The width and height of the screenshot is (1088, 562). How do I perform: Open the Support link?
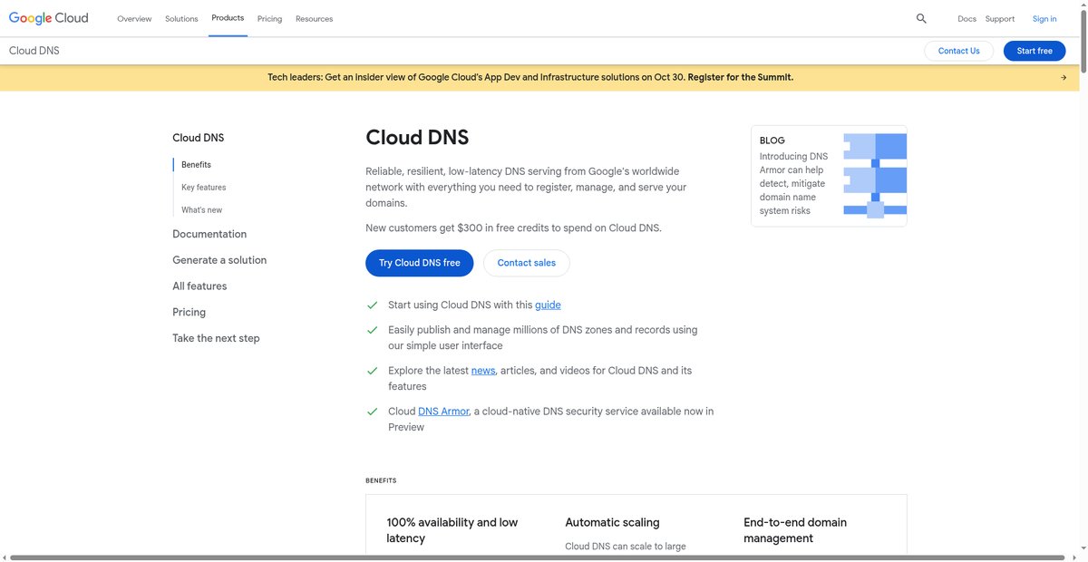pos(1000,18)
